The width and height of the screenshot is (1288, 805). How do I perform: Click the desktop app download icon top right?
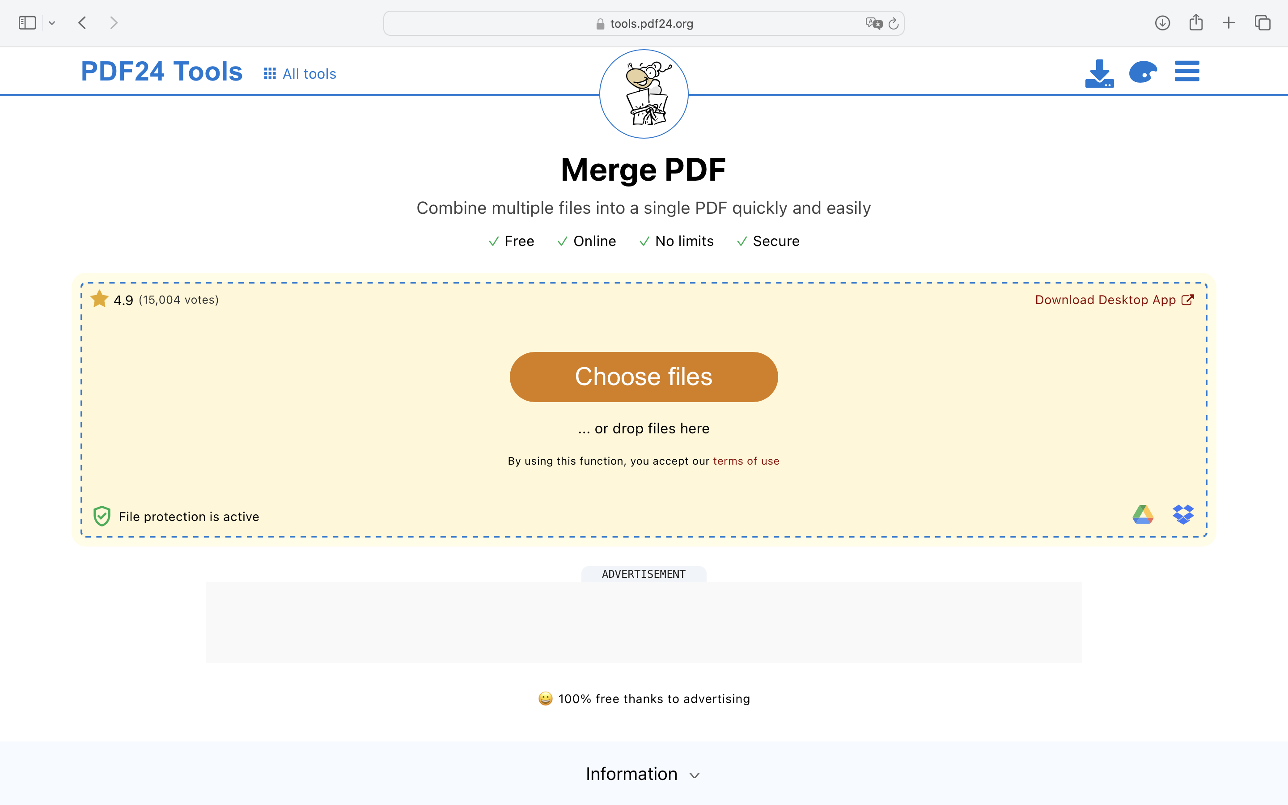tap(1099, 72)
